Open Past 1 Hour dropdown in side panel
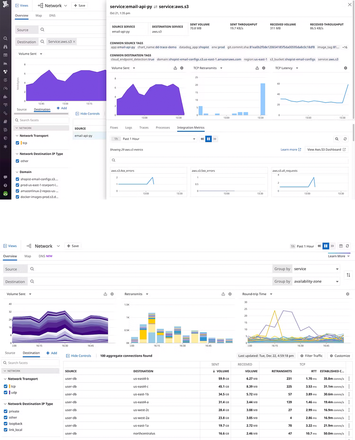355x440 pixels. pyautogui.click(x=154, y=139)
